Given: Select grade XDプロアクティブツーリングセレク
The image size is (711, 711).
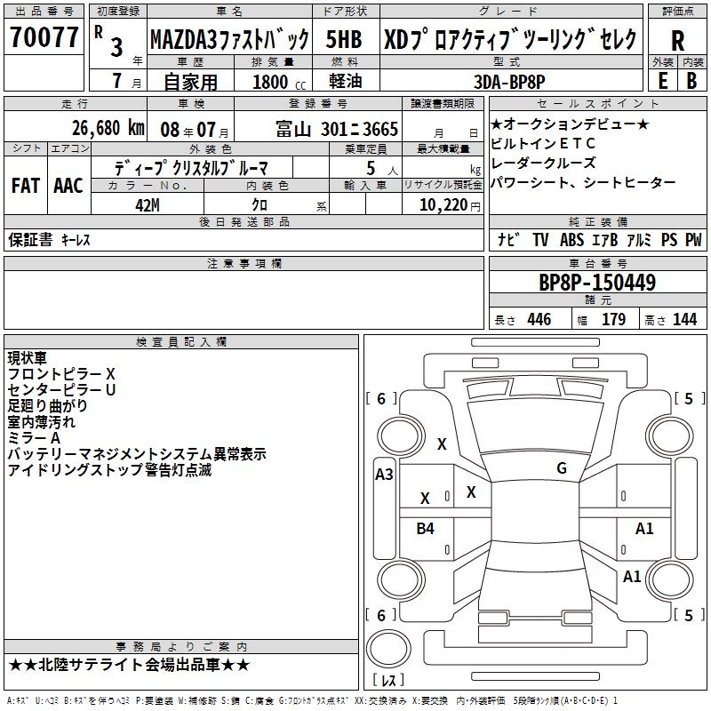Looking at the screenshot, I should coord(510,39).
